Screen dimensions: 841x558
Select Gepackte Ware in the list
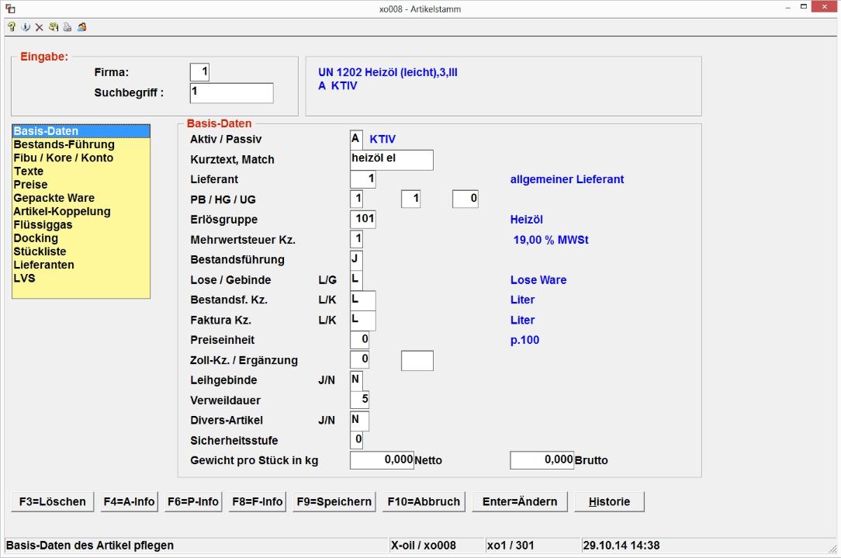[81, 198]
